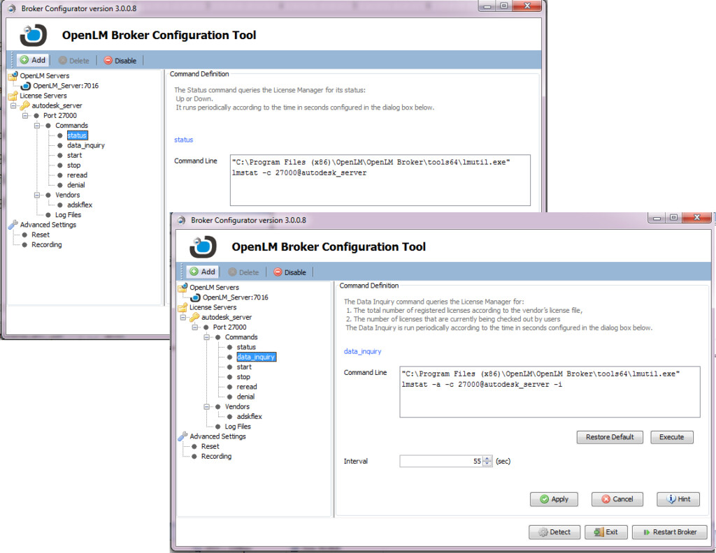This screenshot has height=553, width=716.
Task: Select stop command in the back window
Action: (73, 165)
